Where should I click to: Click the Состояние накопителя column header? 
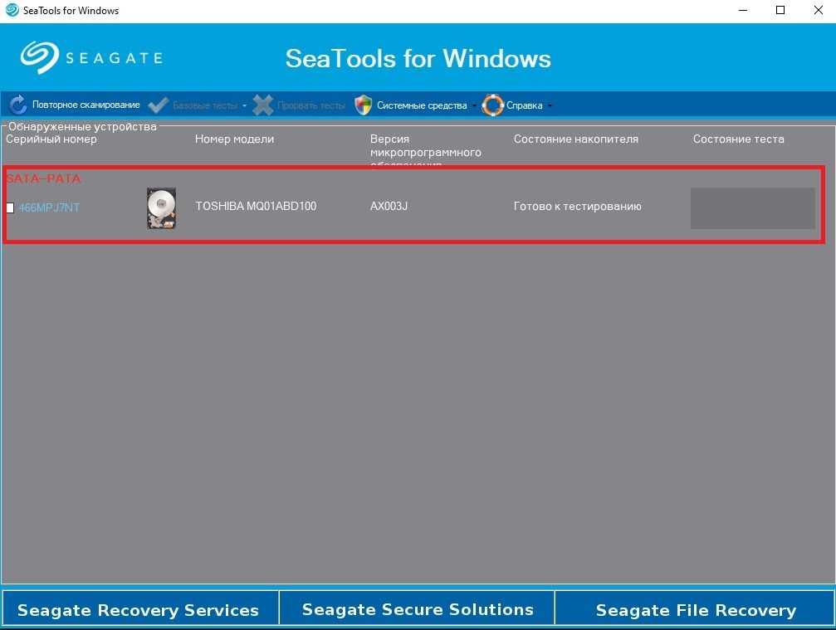(576, 139)
